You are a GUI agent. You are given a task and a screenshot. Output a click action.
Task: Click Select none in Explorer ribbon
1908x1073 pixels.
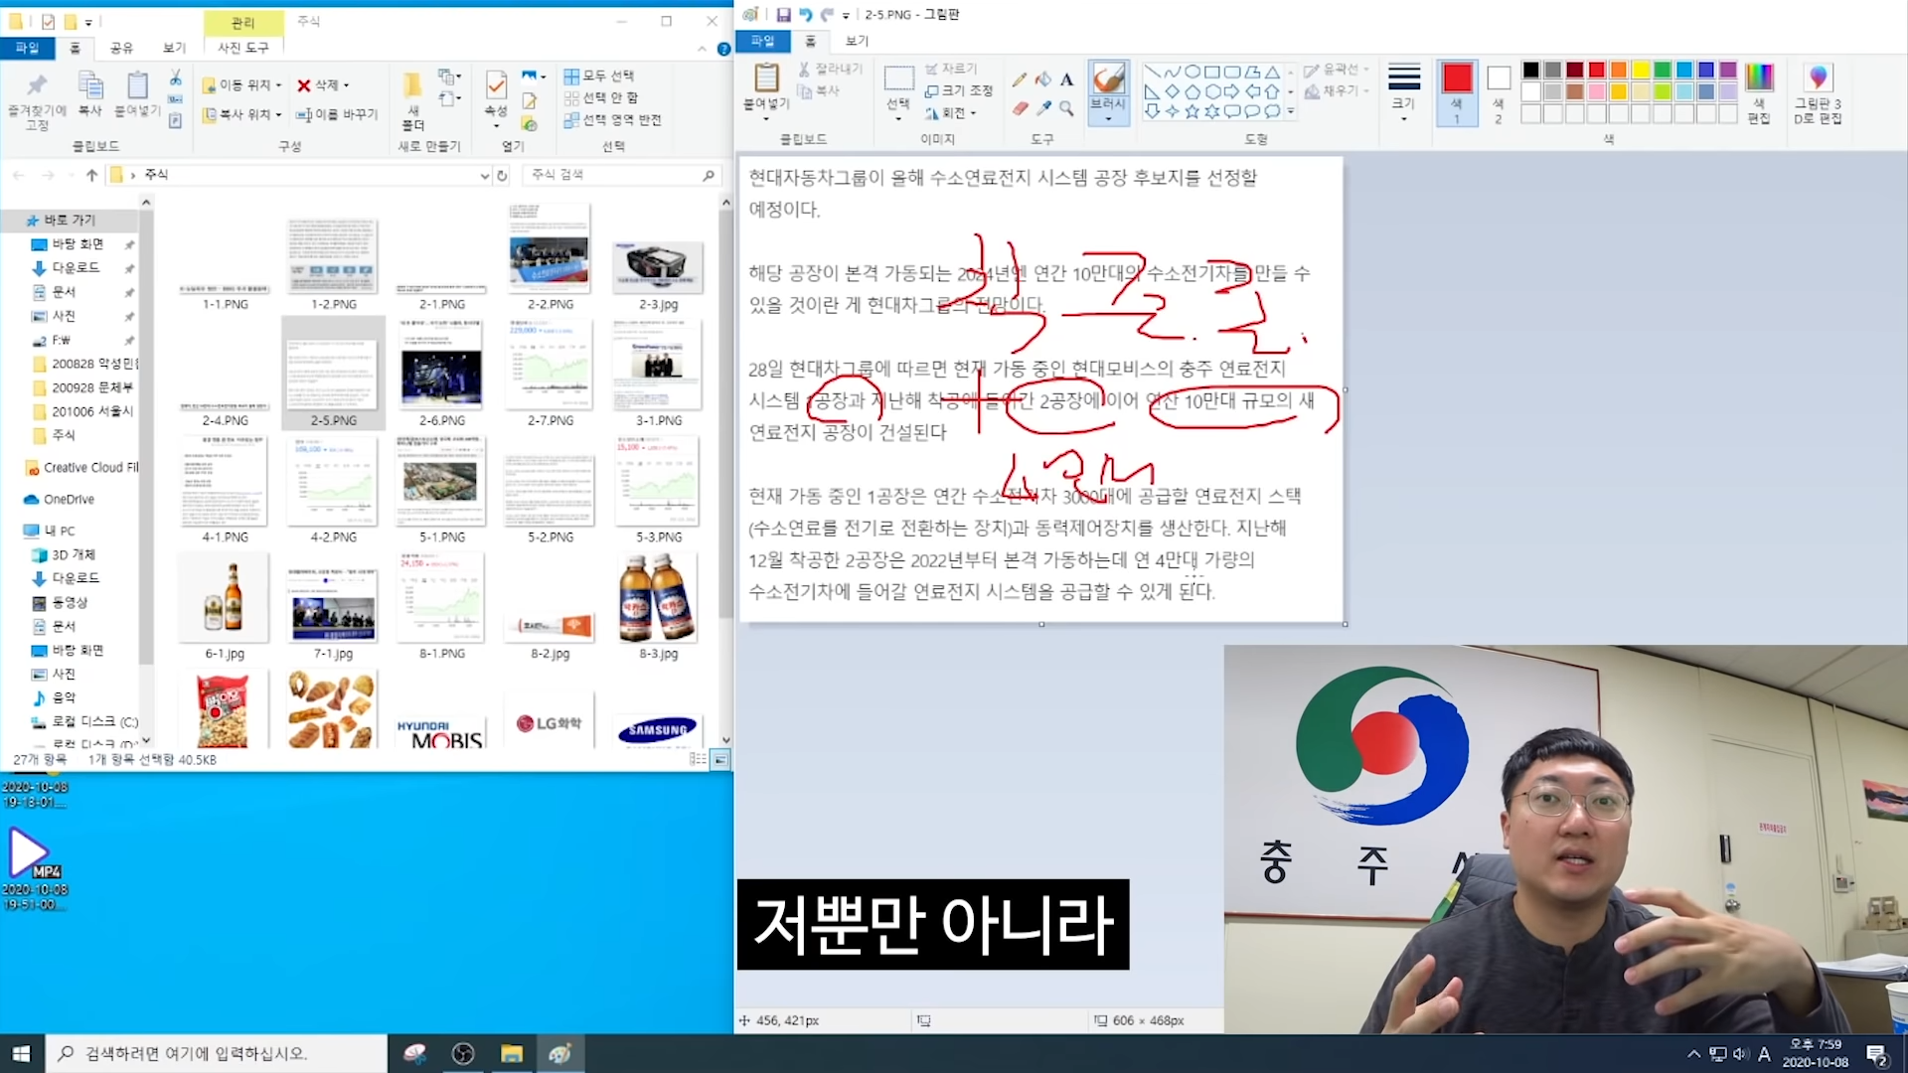[x=601, y=97]
